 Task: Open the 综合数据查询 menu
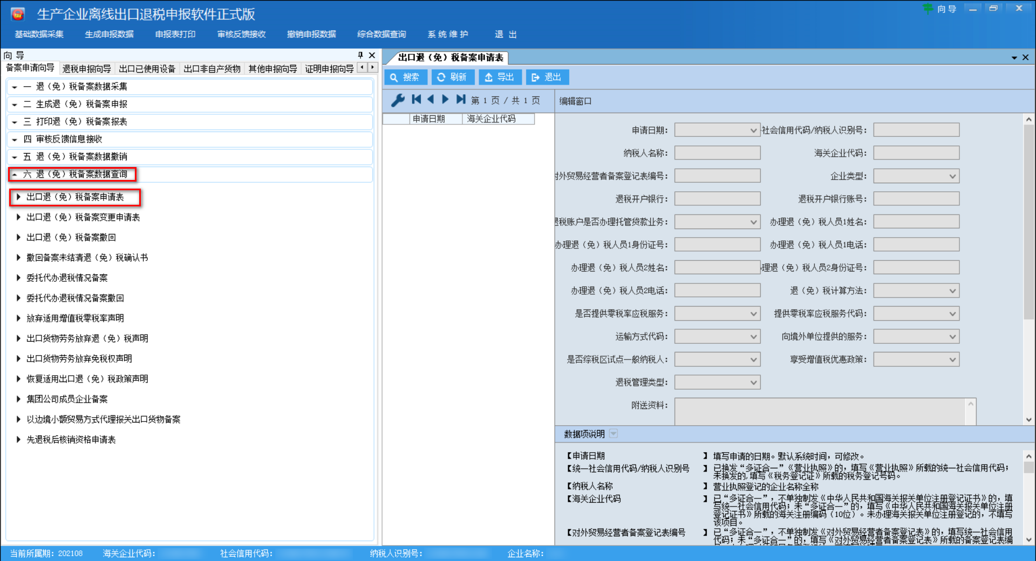pyautogui.click(x=381, y=34)
